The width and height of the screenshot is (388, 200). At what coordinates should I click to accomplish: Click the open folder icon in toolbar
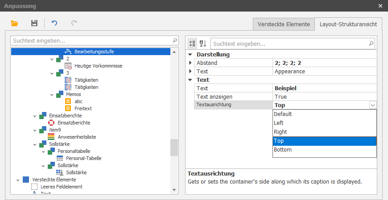pos(15,23)
